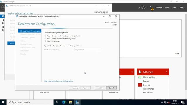Open Performance under All Servers

coord(148,89)
